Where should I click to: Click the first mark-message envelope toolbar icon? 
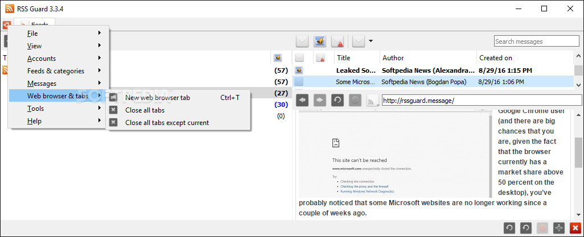(x=302, y=41)
